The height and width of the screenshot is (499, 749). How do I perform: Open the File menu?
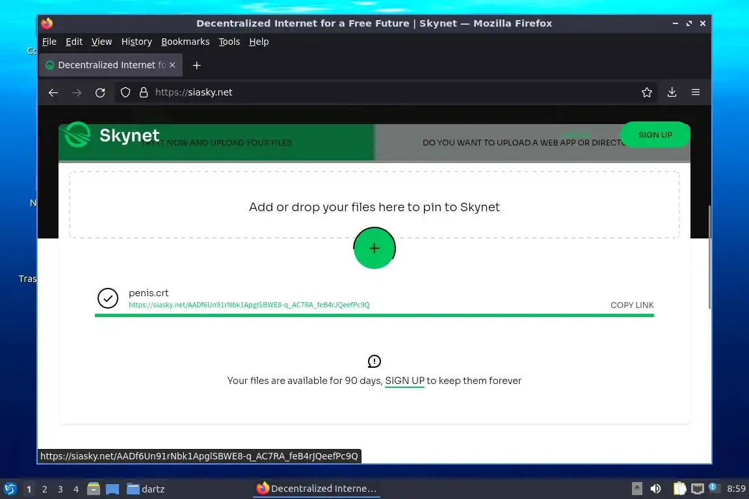49,42
